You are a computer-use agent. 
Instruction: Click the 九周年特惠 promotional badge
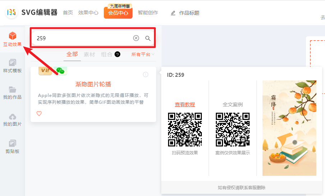coord(120,6)
